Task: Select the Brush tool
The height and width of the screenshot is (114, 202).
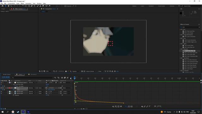Action: click(x=38, y=6)
